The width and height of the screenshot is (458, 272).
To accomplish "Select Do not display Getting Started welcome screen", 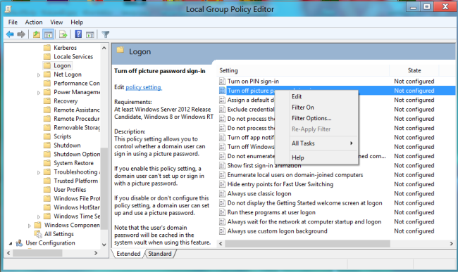I will [304, 203].
